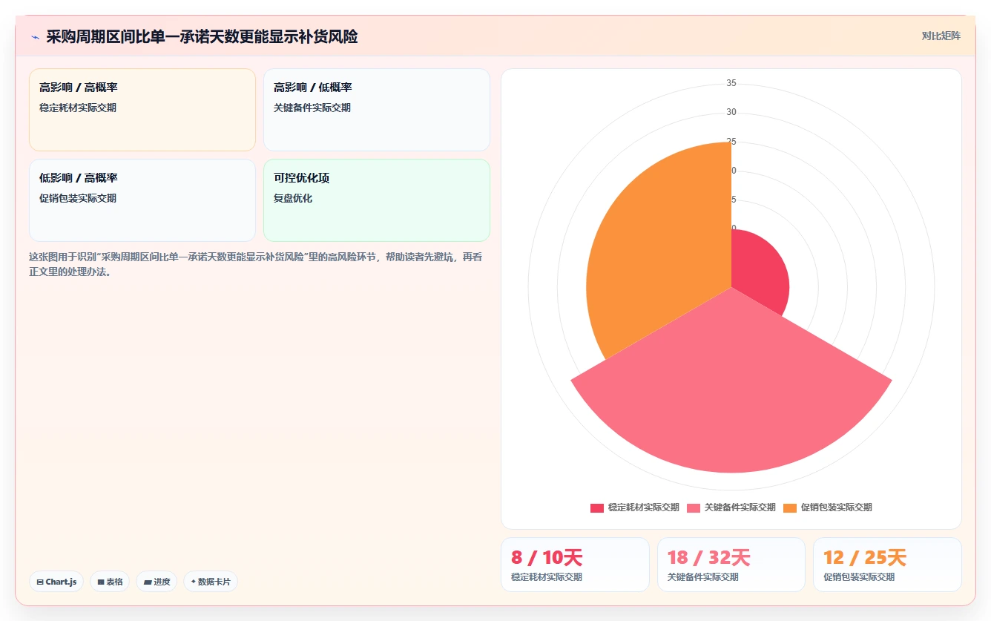Click the 对比矩阵 label in header
Image resolution: width=991 pixels, height=621 pixels.
(x=941, y=36)
